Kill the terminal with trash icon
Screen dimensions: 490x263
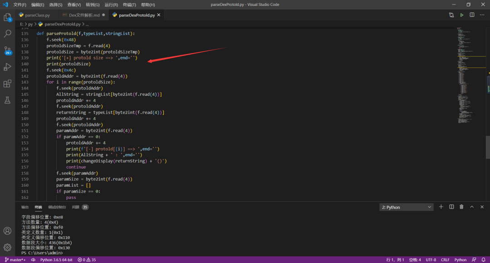click(461, 207)
